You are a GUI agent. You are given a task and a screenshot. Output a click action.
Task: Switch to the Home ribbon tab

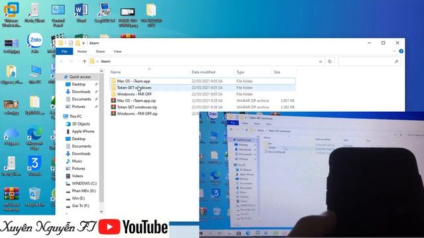pos(82,52)
